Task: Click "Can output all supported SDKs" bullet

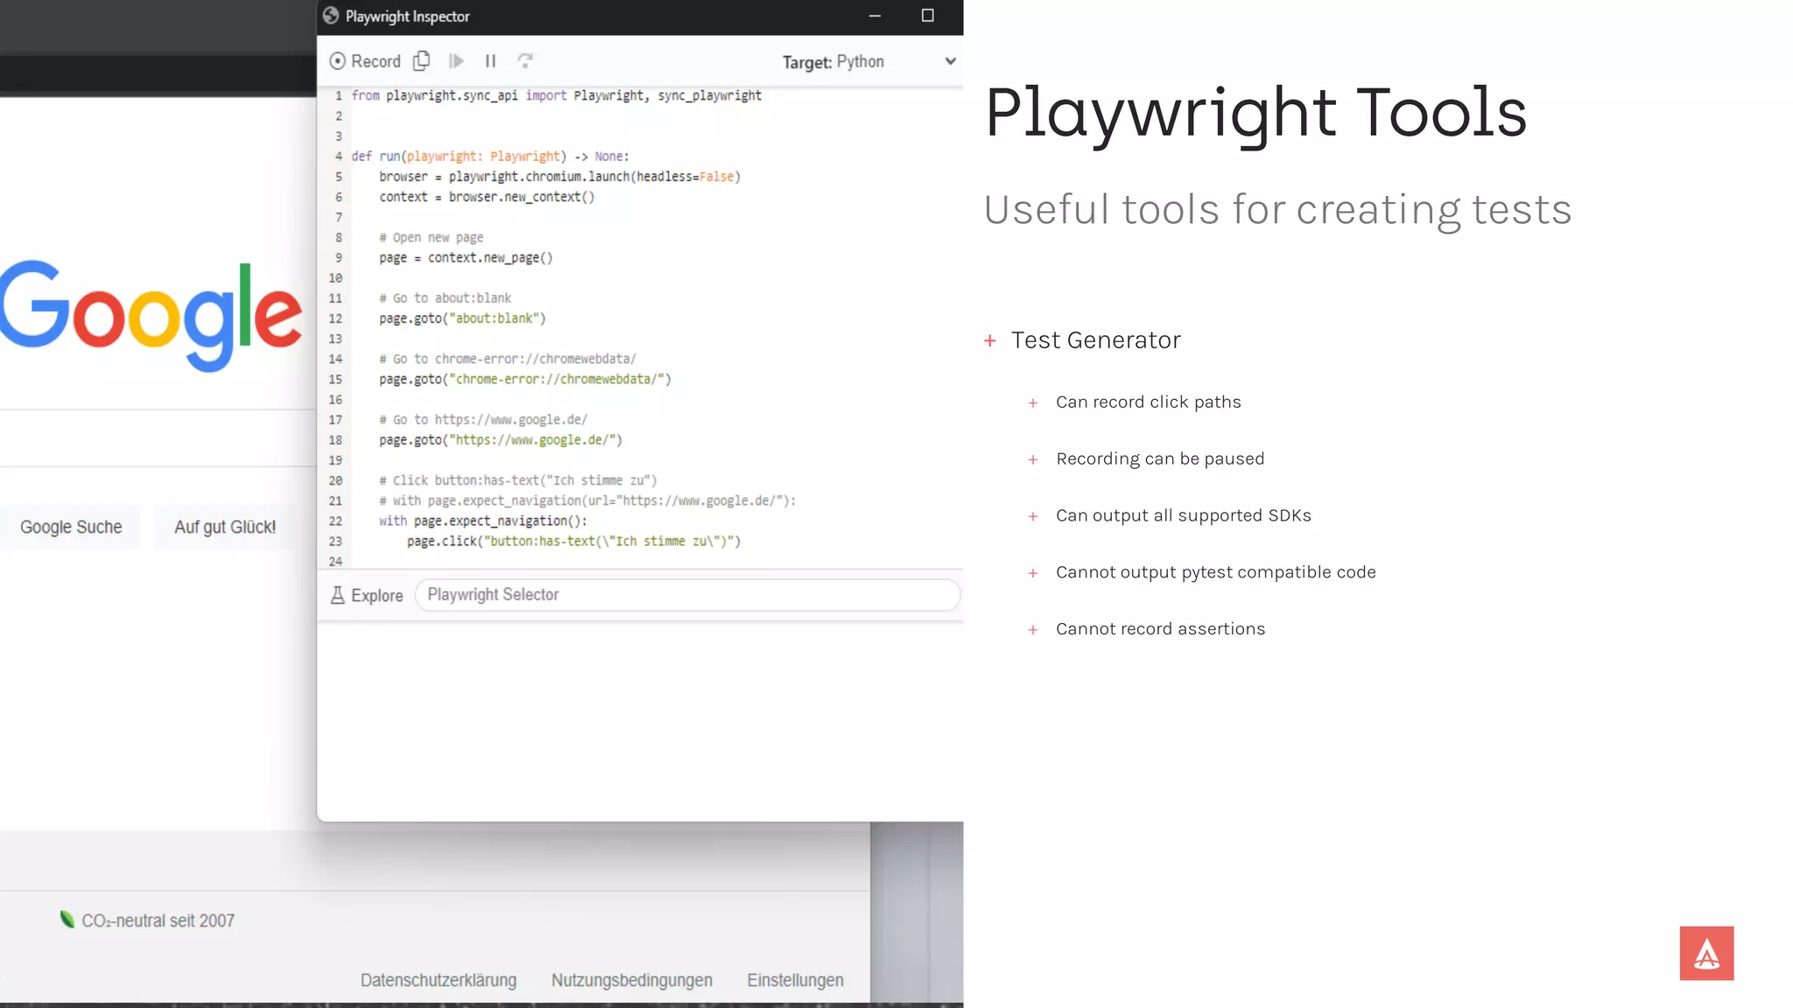Action: point(1184,516)
